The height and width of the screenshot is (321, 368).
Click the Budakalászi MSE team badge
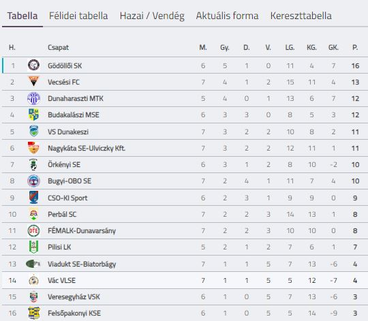(33, 114)
